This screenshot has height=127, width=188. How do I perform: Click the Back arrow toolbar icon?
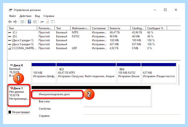(x=10, y=22)
